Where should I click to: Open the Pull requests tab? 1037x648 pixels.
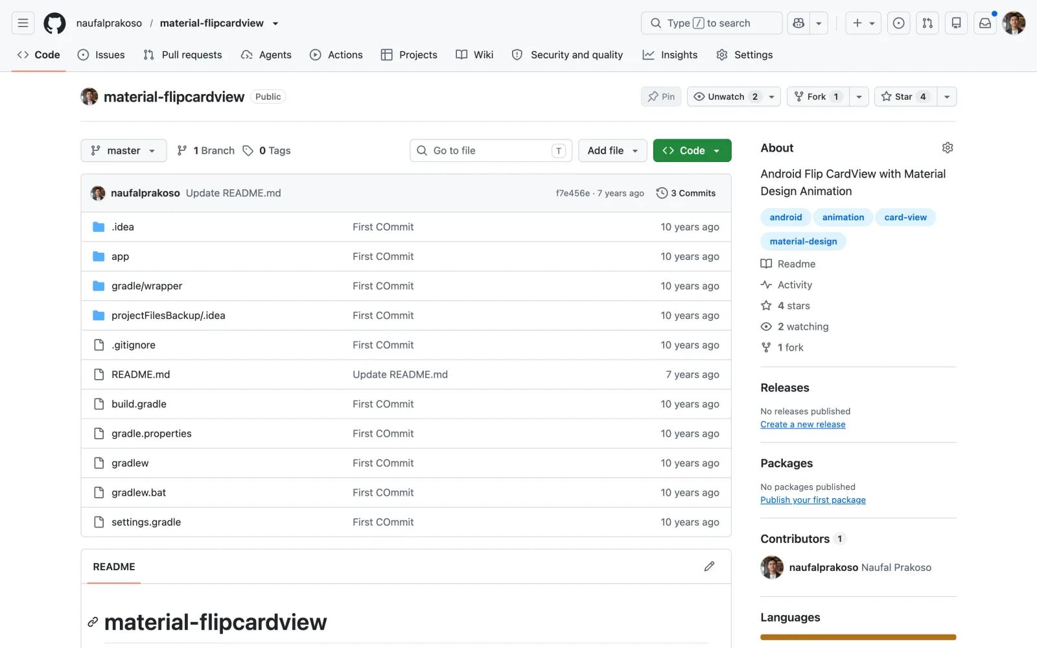point(183,55)
